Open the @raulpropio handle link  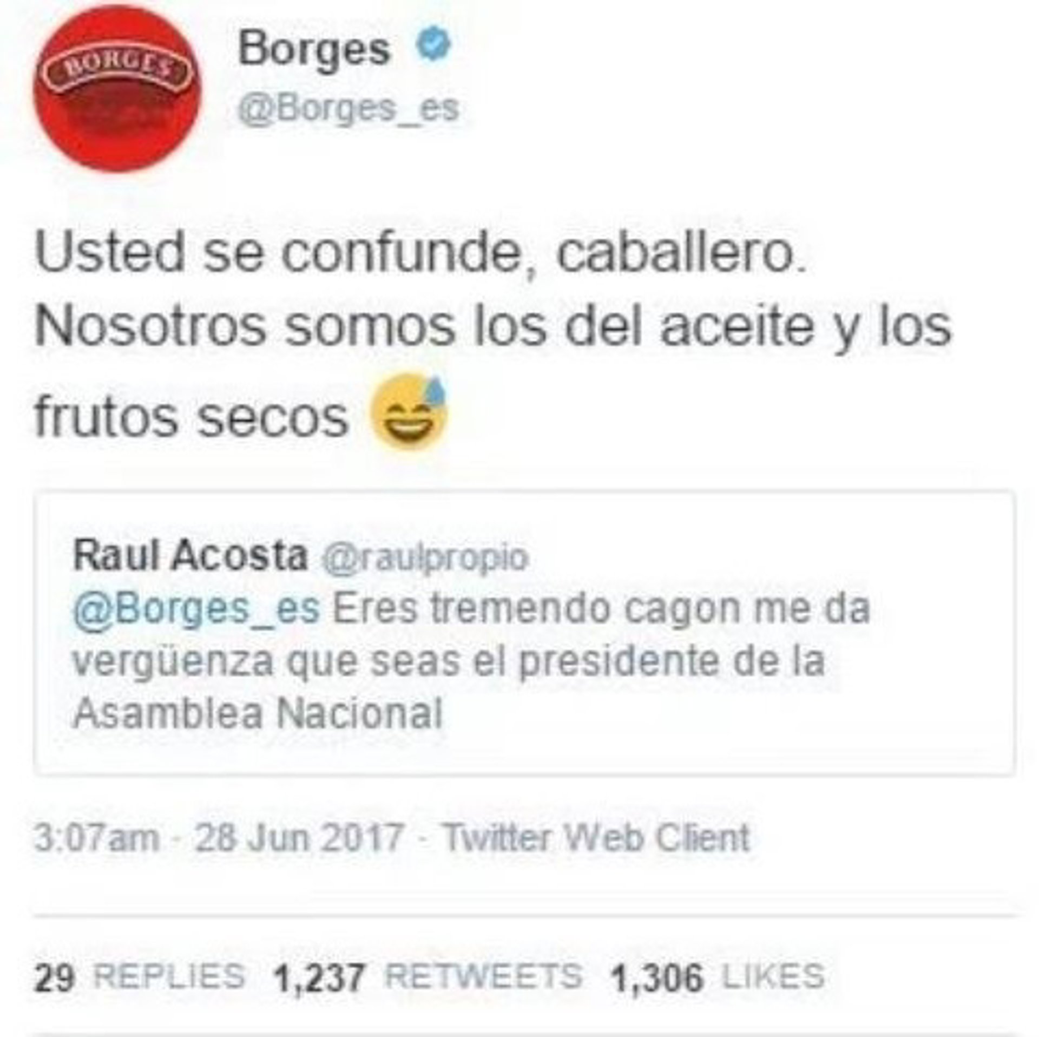pyautogui.click(x=424, y=557)
